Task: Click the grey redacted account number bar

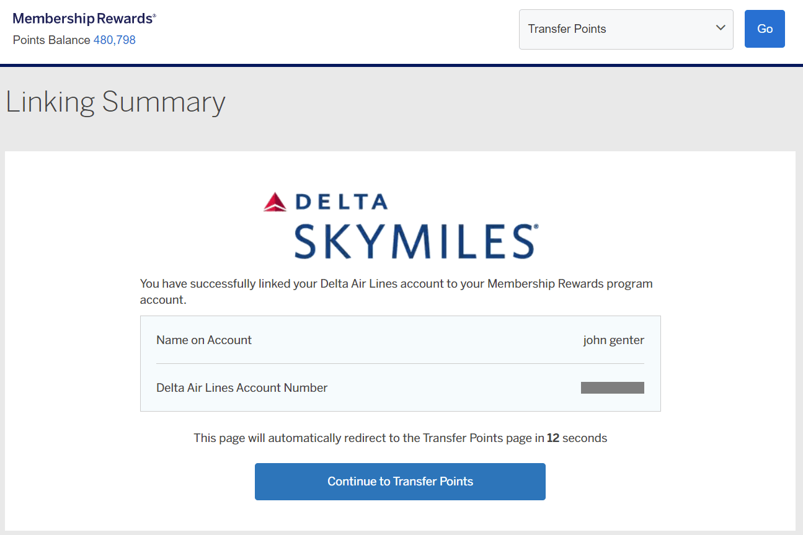Action: click(612, 388)
